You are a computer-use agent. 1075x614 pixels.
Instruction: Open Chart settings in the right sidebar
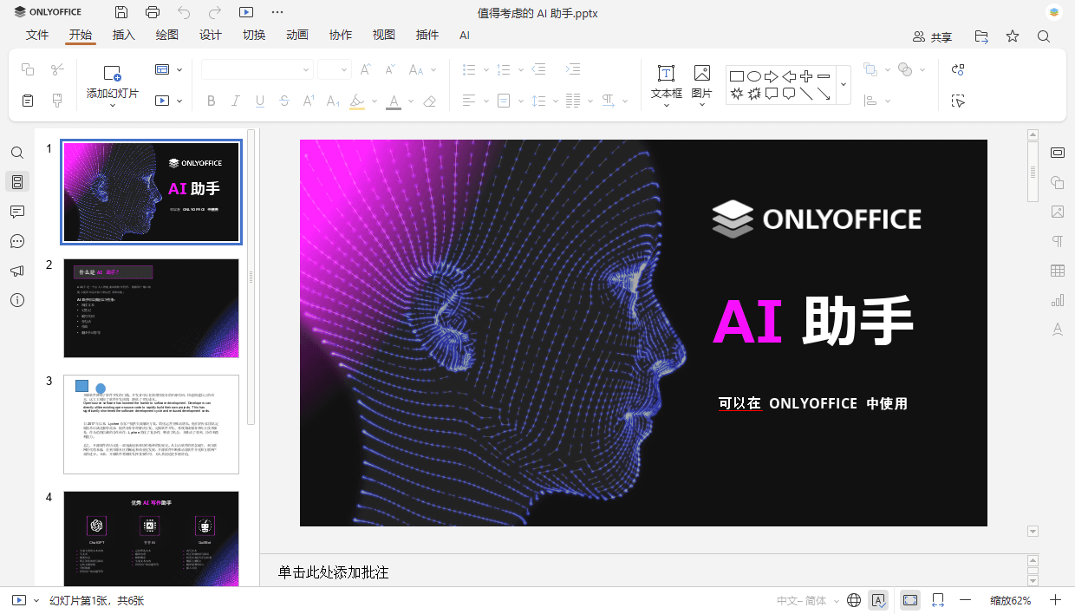pos(1058,299)
